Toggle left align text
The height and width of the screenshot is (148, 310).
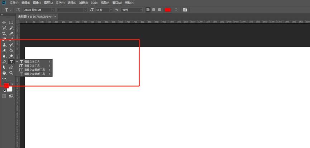pyautogui.click(x=148, y=10)
